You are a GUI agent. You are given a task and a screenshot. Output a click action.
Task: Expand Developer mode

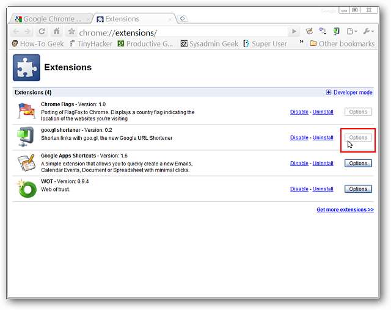coord(349,92)
